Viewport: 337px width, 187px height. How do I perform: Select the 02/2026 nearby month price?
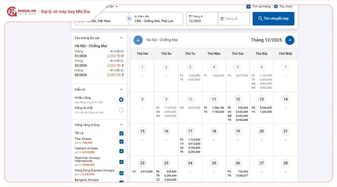point(99,65)
